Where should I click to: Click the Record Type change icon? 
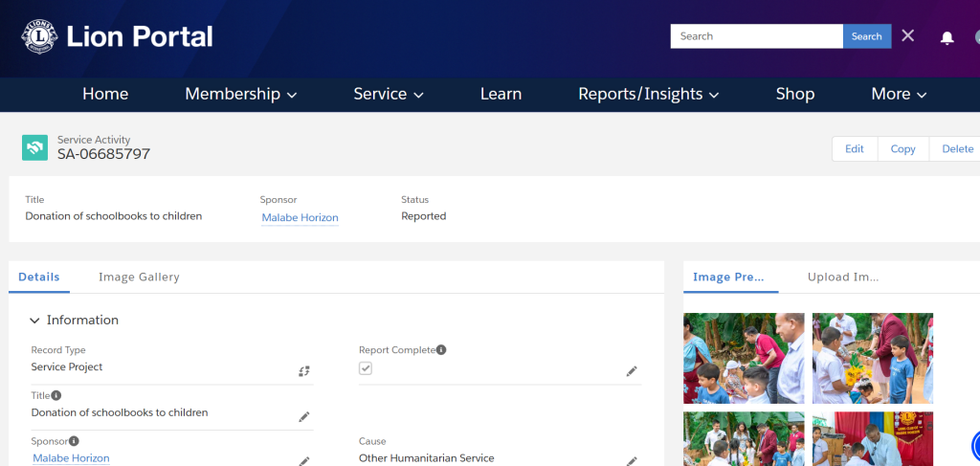(303, 371)
